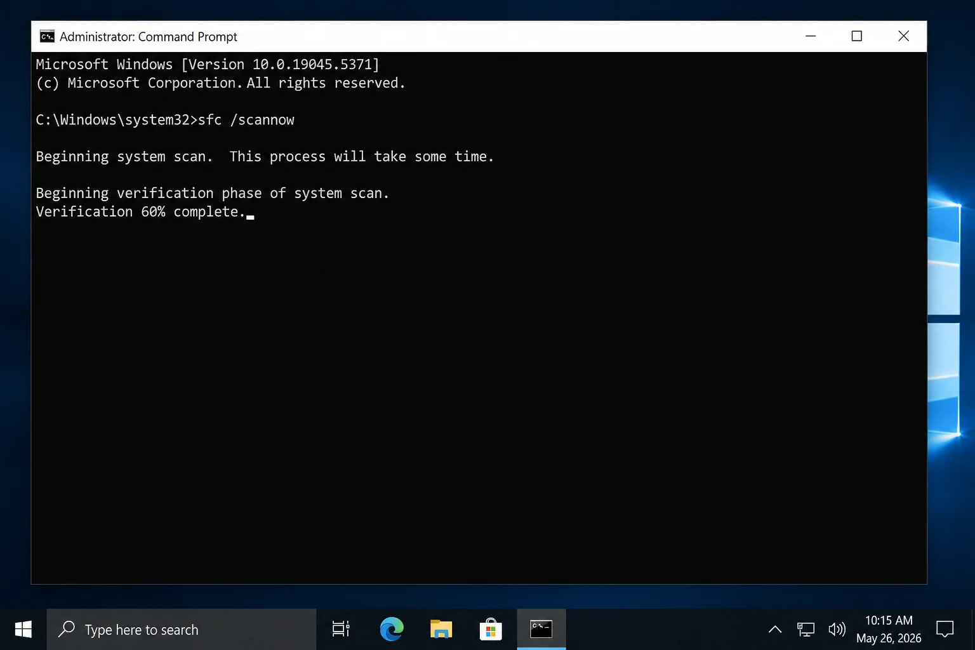Click the search magnifier icon in taskbar
Screen dimensions: 975x650
point(67,629)
